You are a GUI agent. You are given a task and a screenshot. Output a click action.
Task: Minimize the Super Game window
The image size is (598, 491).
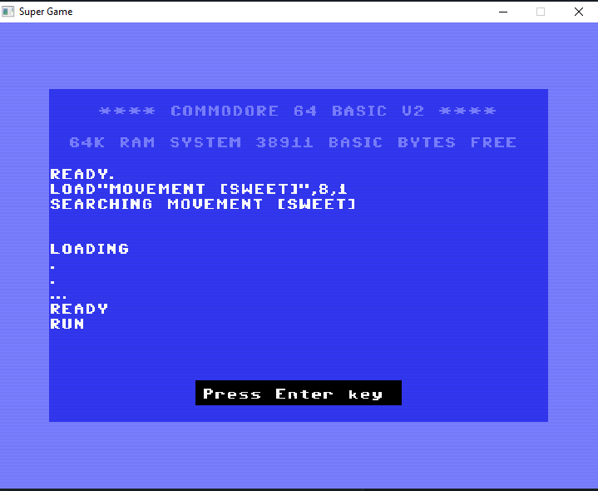tap(503, 12)
